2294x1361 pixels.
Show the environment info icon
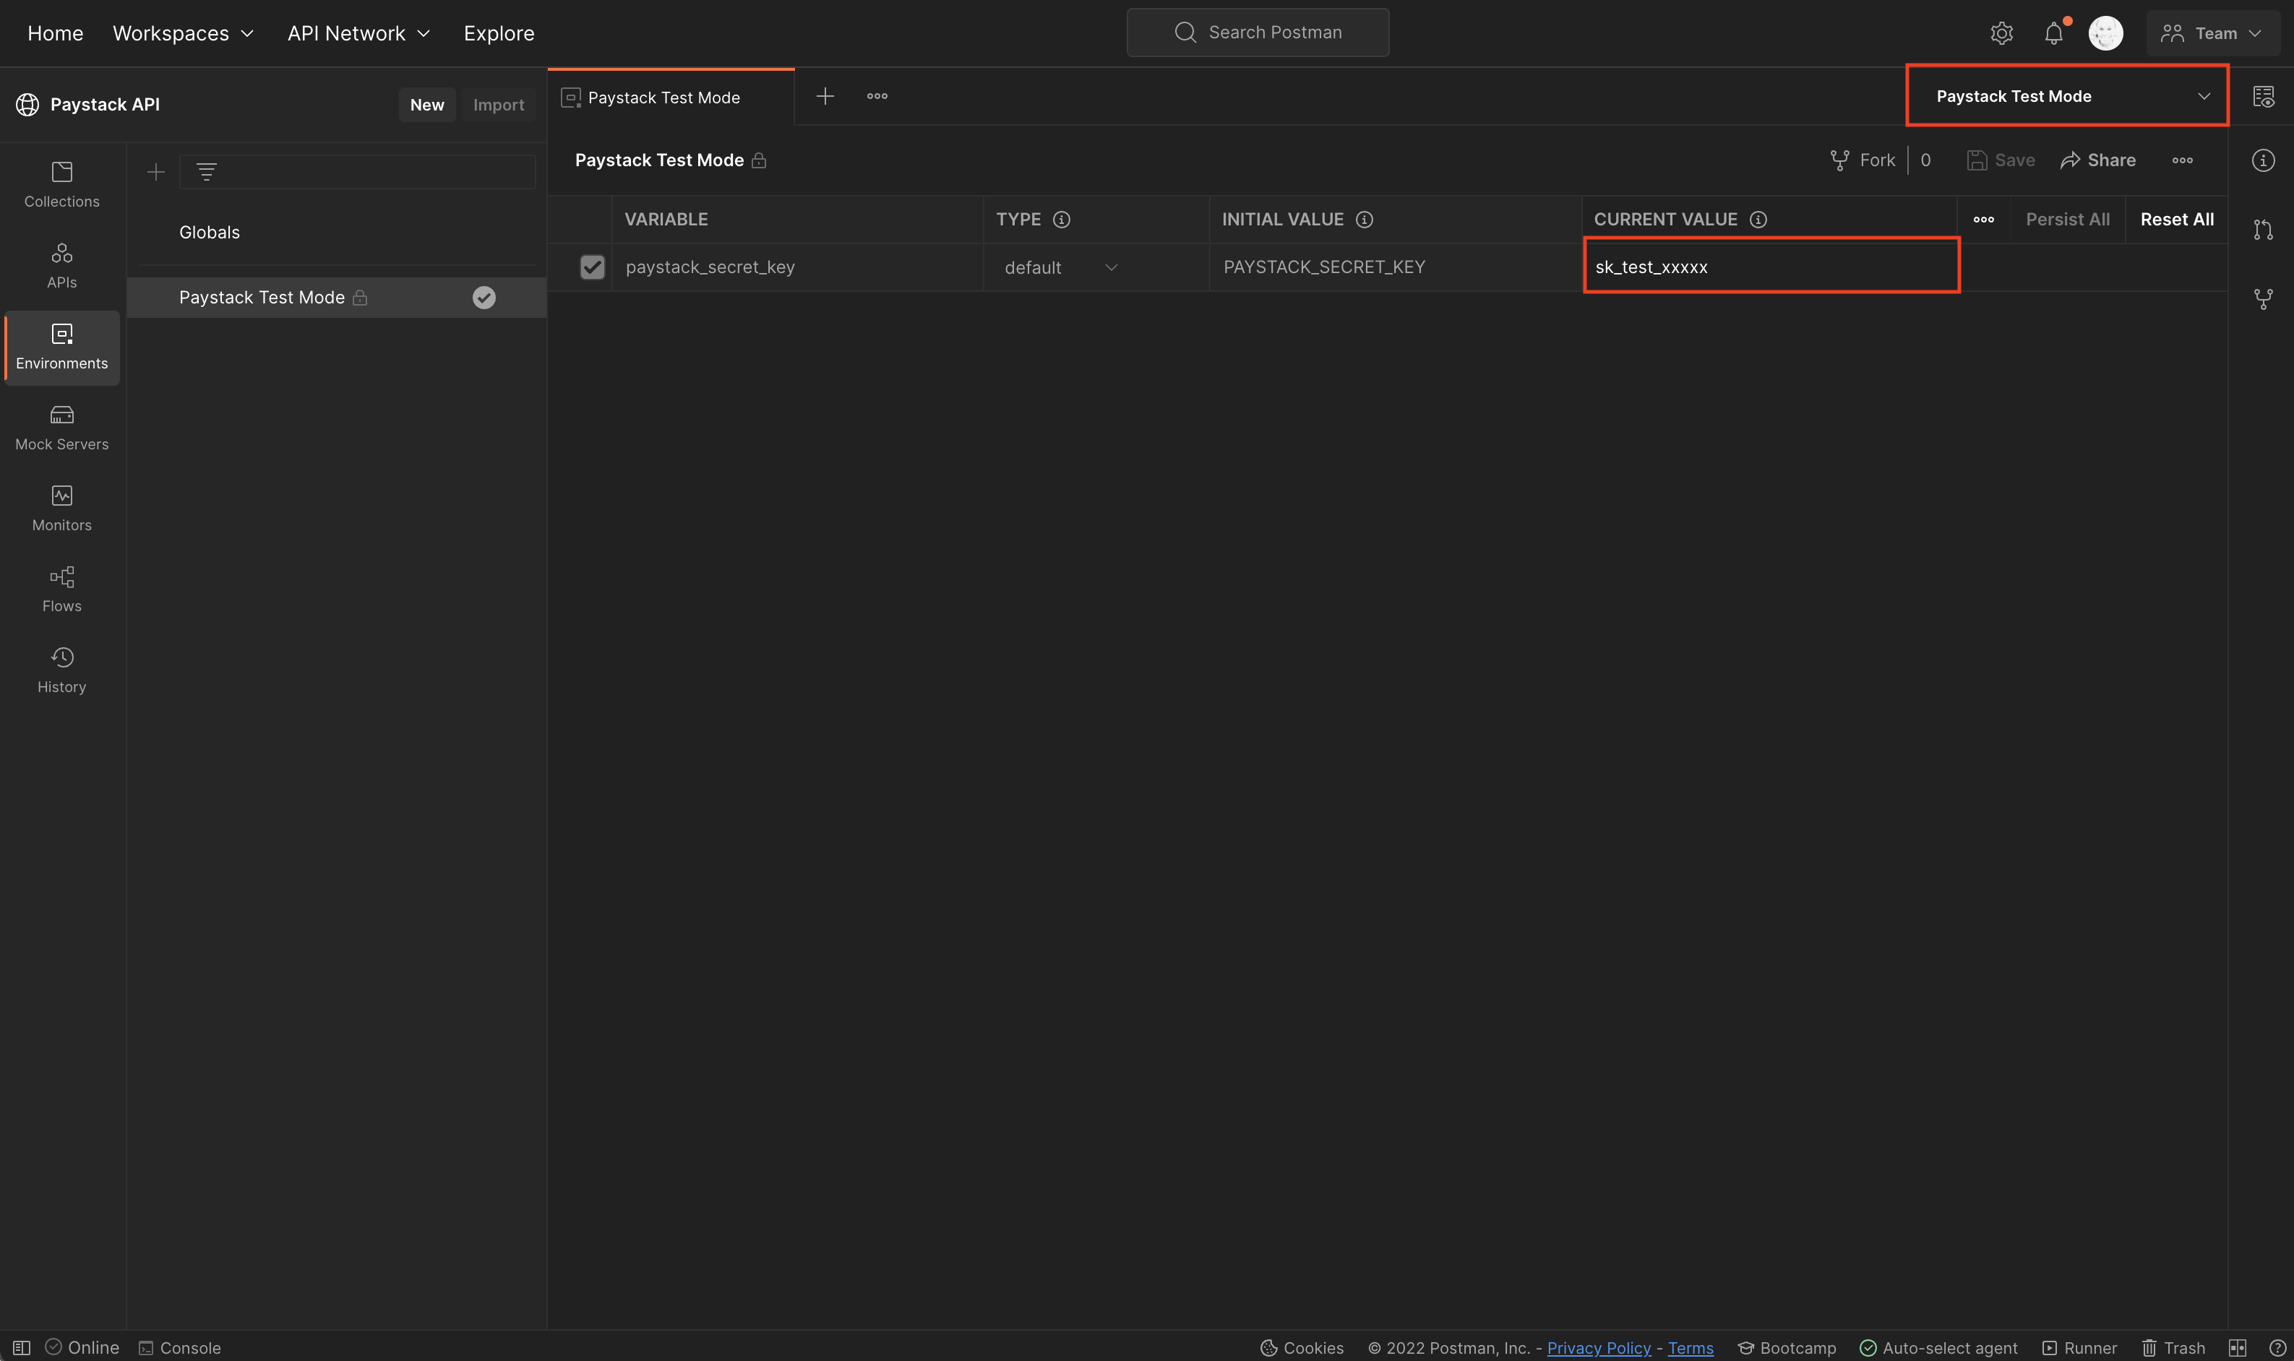(x=2263, y=160)
